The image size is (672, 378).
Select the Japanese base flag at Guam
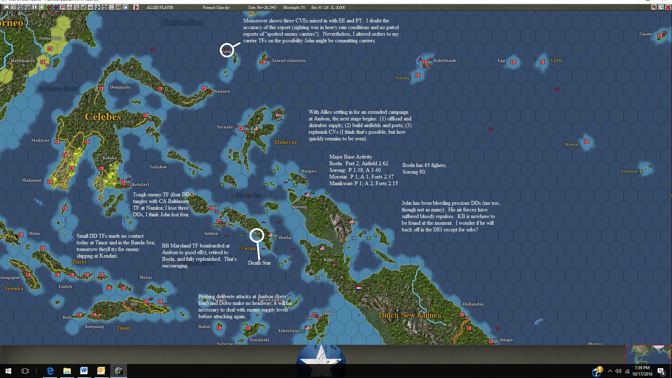click(x=660, y=35)
